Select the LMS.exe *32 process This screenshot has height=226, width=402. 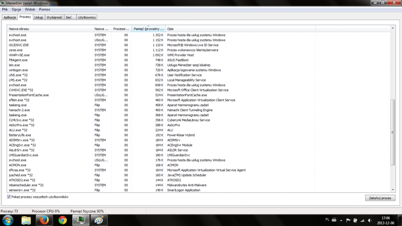coord(199,80)
